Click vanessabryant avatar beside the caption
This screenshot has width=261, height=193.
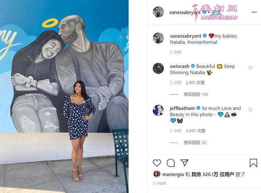158,38
